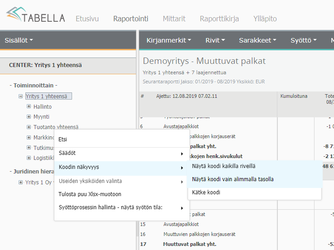The height and width of the screenshot is (250, 334).
Task: Expand the Yritys 1 Oy node
Action: (21, 182)
